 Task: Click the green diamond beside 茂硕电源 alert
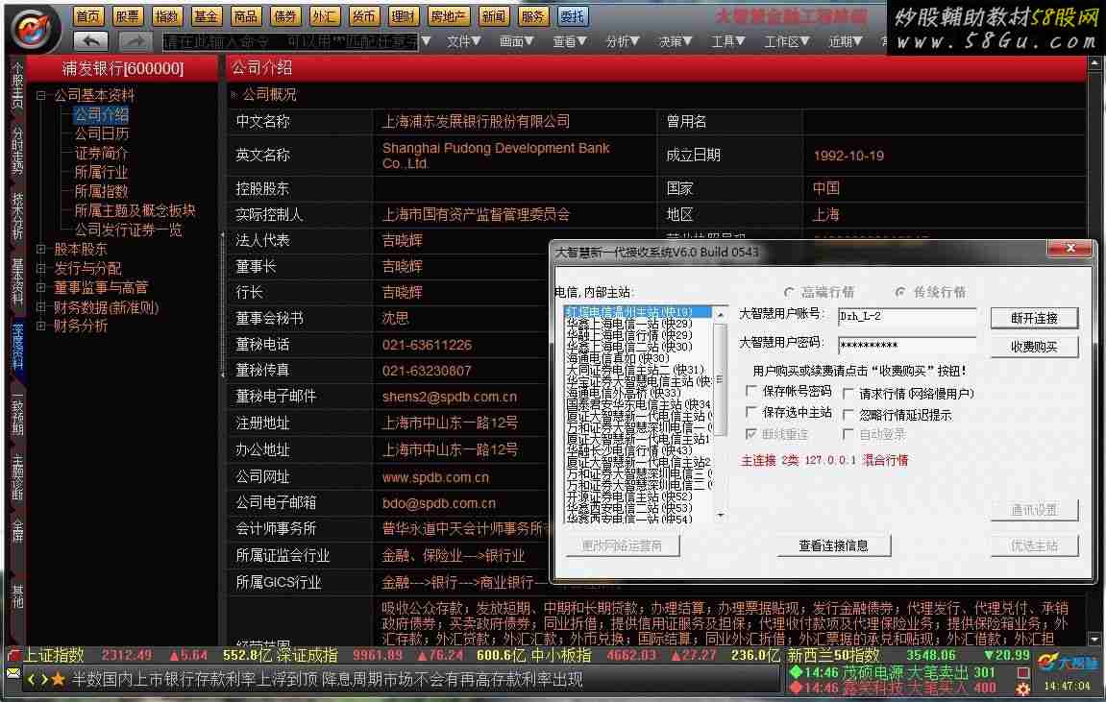pyautogui.click(x=796, y=671)
